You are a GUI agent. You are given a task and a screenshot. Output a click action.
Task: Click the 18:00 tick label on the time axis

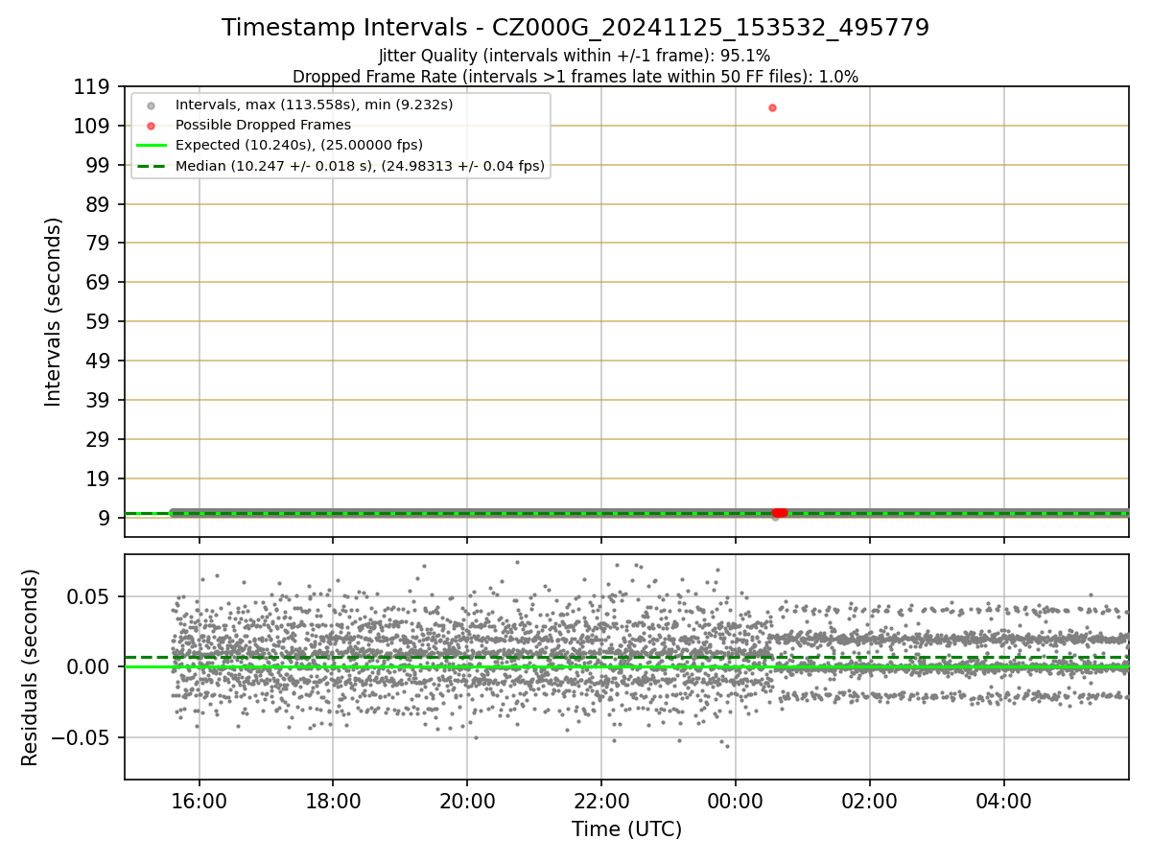pyautogui.click(x=333, y=802)
